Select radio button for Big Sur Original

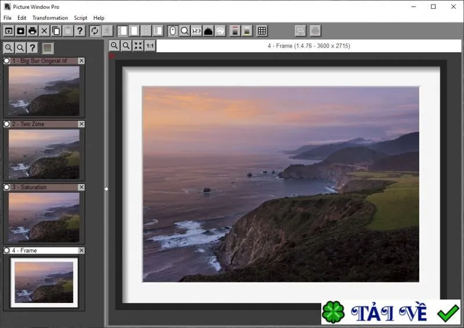[x=6, y=61]
